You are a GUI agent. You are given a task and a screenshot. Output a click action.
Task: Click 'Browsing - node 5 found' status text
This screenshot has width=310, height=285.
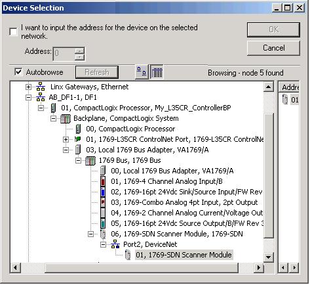(x=246, y=73)
